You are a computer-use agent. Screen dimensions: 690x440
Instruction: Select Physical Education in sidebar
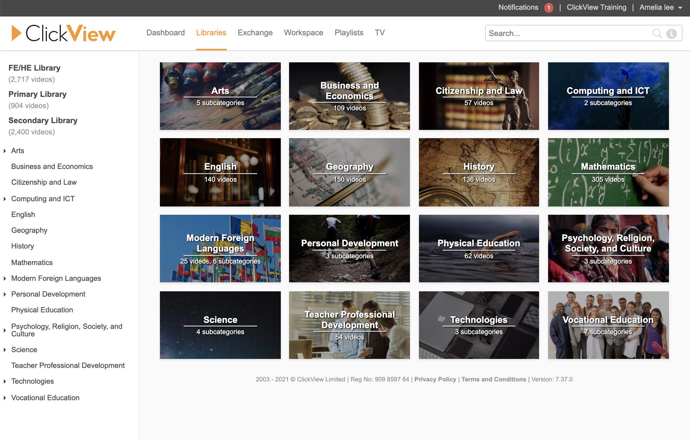[42, 310]
